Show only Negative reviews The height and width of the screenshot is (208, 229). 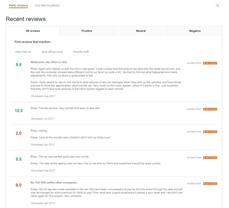coord(195,31)
